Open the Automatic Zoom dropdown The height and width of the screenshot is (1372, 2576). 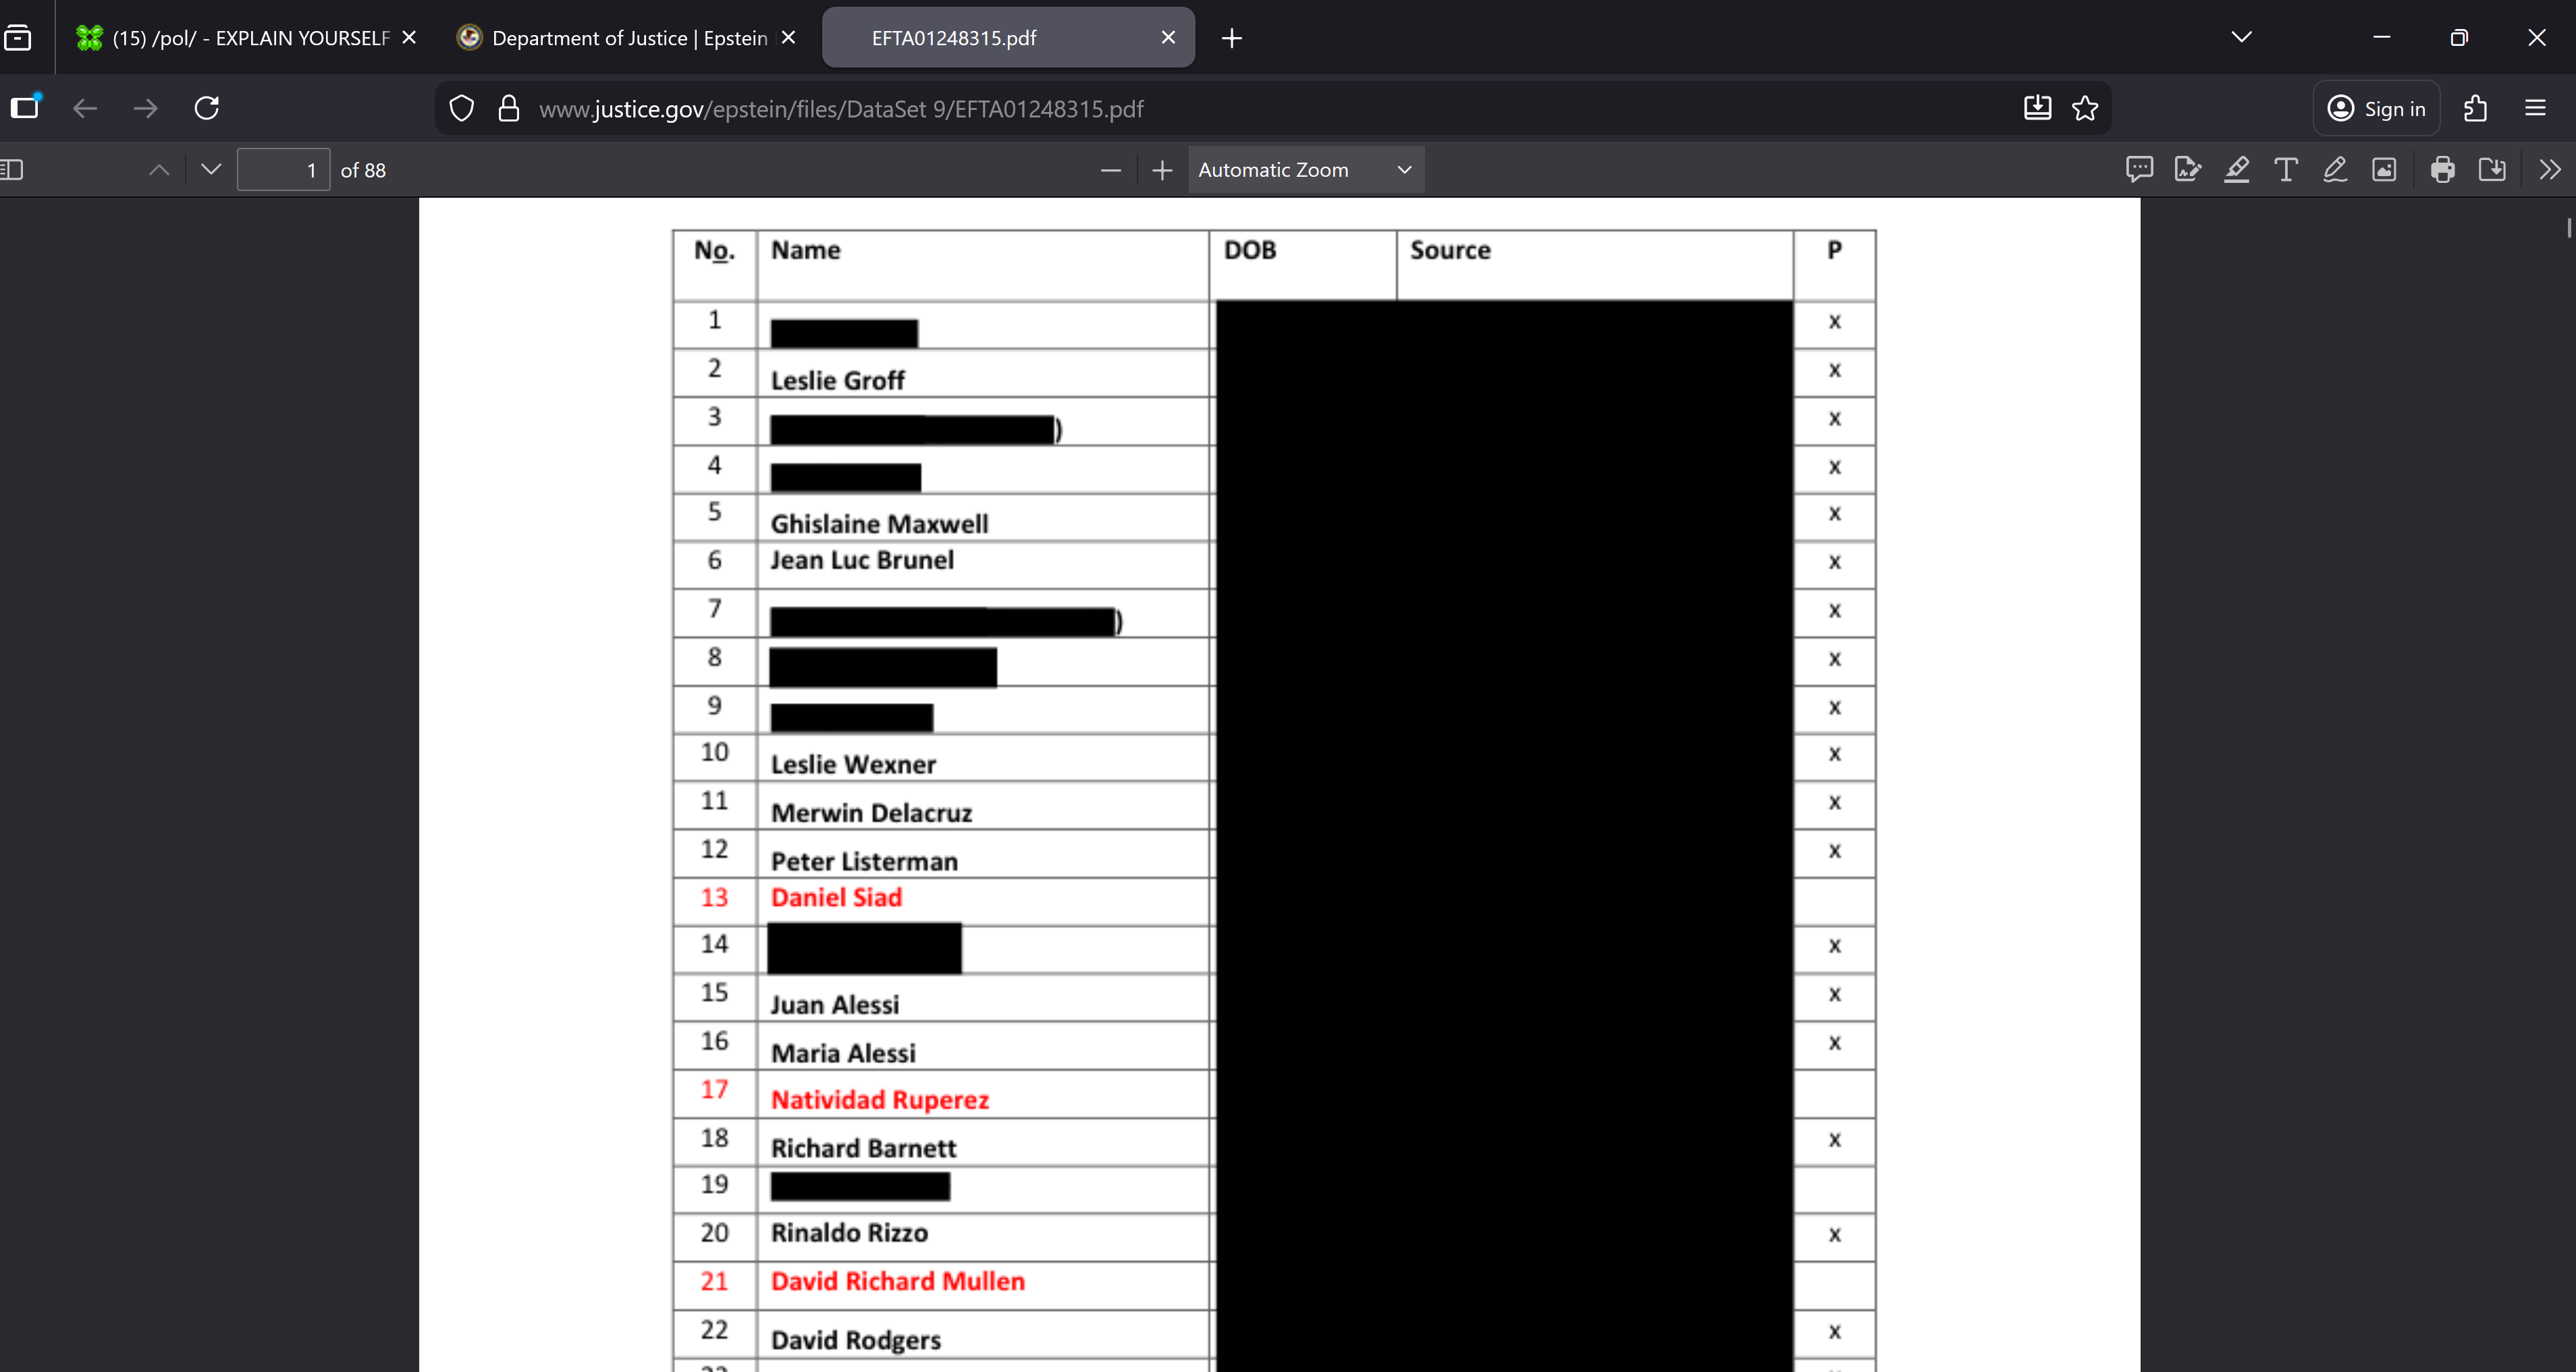coord(1305,169)
